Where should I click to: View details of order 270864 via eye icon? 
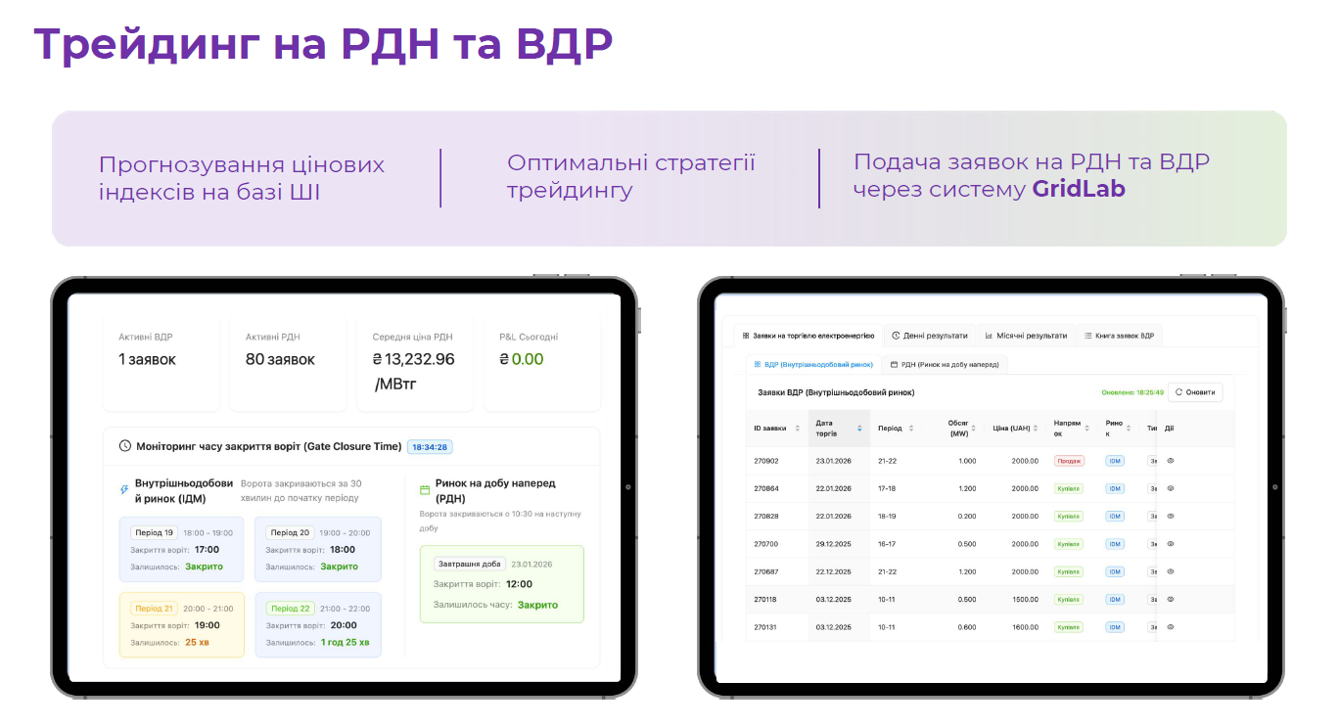1171,488
